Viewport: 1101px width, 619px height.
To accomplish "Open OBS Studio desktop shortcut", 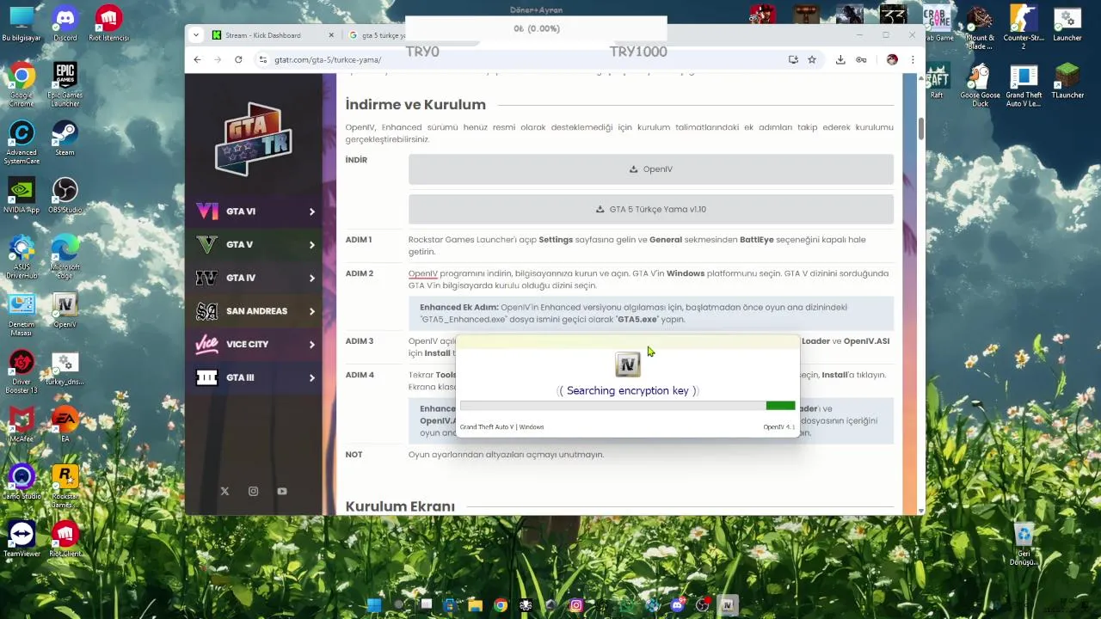I will point(65,195).
